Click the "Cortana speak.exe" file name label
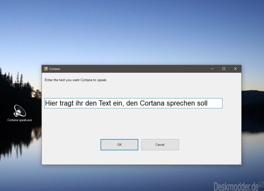 pos(20,120)
